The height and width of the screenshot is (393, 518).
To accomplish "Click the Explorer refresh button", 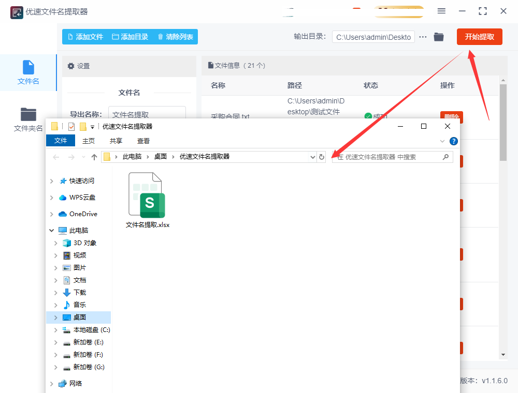I will coord(322,157).
